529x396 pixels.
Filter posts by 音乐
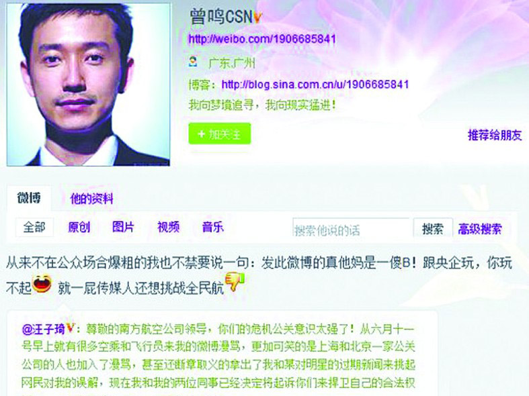pyautogui.click(x=213, y=227)
